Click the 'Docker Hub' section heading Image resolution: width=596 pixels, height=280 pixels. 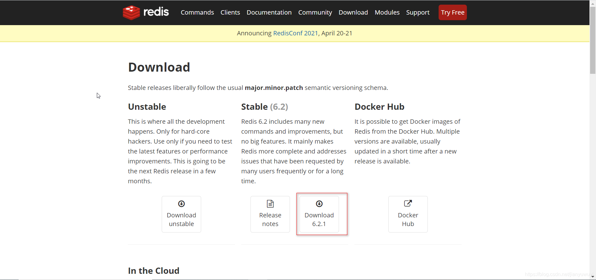[379, 107]
